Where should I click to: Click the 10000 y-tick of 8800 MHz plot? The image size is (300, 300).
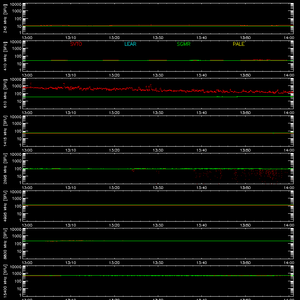(x=16, y=229)
